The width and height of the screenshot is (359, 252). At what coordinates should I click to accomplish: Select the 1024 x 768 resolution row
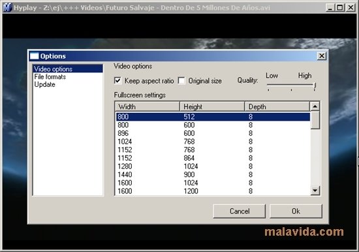pyautogui.click(x=213, y=142)
